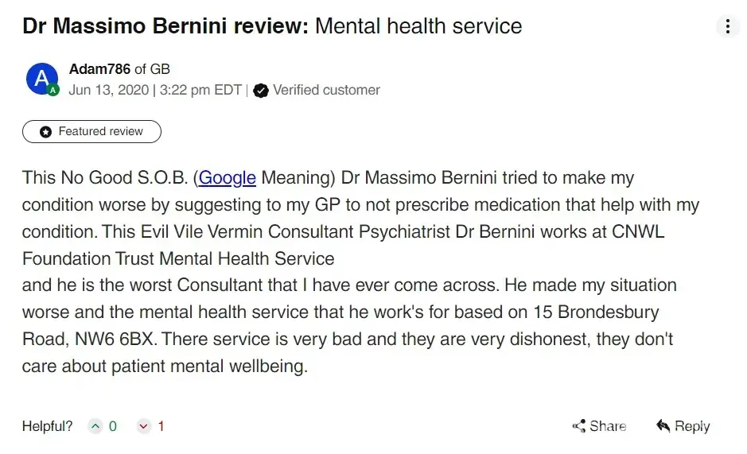Click the Featured review badge label
This screenshot has height=454, width=747.
click(x=101, y=132)
